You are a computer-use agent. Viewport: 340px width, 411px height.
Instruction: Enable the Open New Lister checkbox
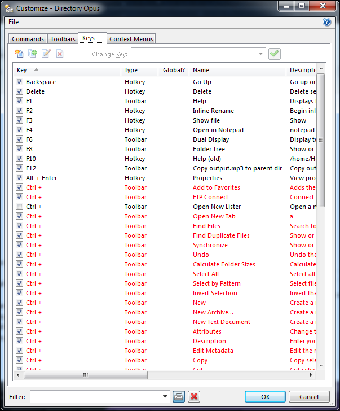[19, 207]
